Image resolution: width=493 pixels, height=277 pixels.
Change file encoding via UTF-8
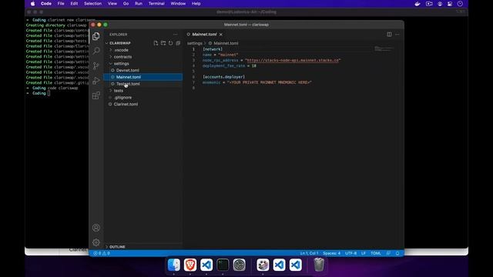click(x=351, y=253)
